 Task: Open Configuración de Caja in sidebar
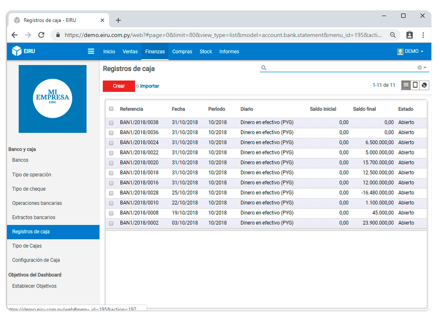point(36,260)
